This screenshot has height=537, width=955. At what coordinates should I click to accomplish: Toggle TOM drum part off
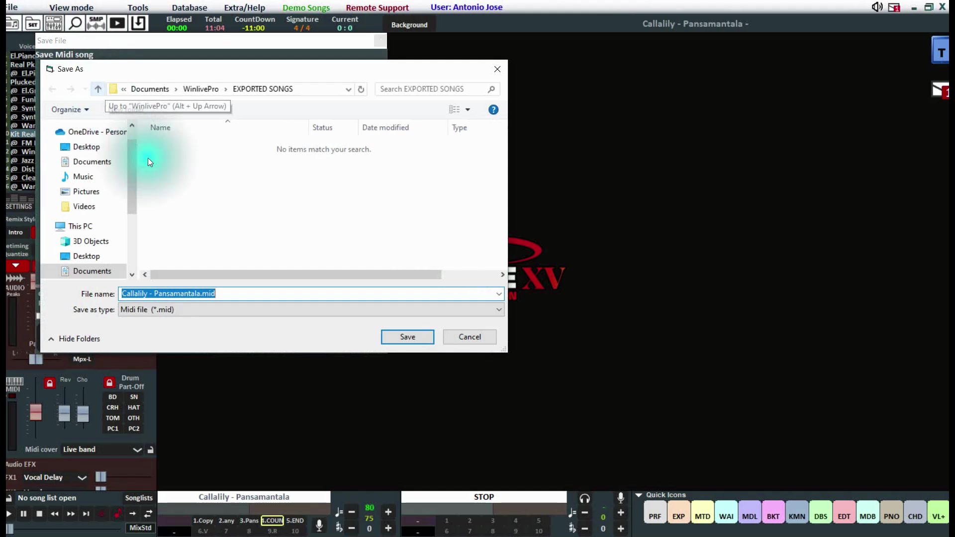(x=112, y=418)
